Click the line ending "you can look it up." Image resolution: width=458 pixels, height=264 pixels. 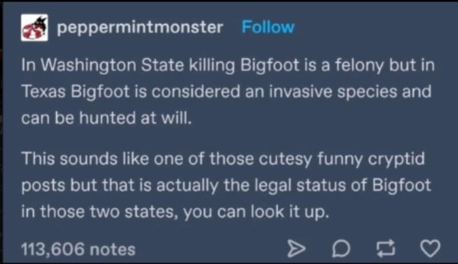[175, 212]
